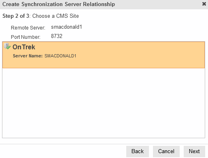Click the Step 2 of 3 heading

(40, 16)
